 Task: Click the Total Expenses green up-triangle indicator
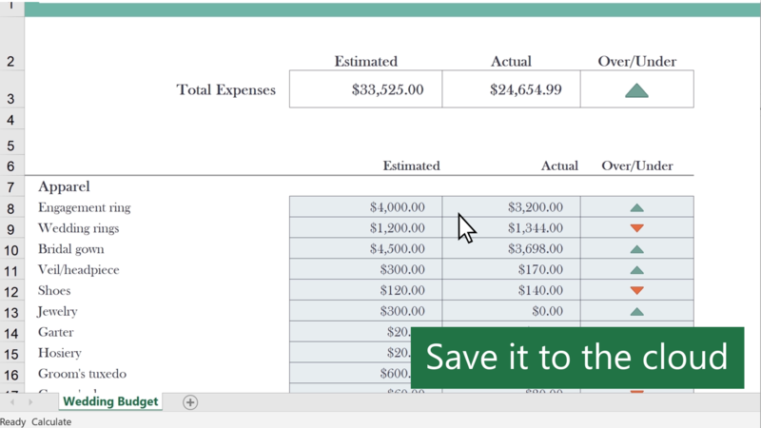tap(636, 90)
